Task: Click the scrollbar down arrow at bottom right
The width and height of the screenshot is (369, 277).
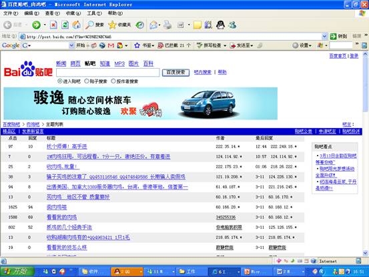Action: coord(366,253)
